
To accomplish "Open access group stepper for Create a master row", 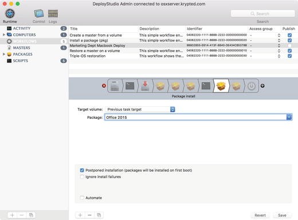I will [279, 35].
